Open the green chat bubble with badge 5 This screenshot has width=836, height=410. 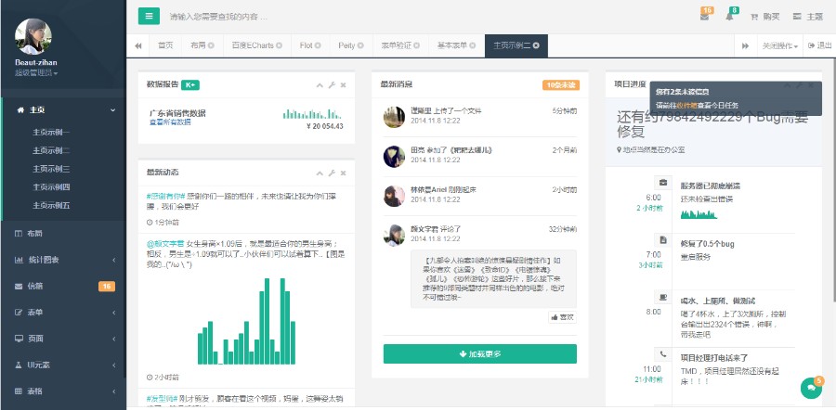click(812, 388)
